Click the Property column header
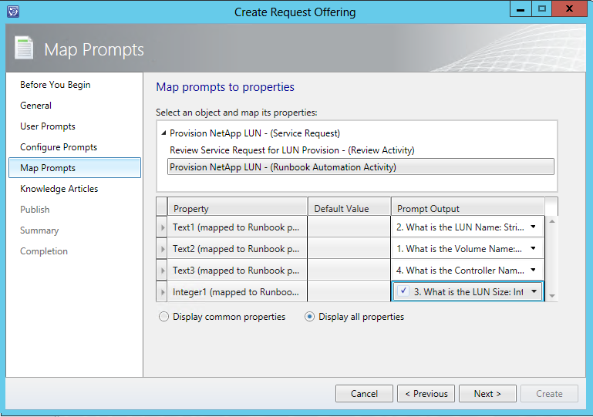This screenshot has height=417, width=593. (238, 207)
